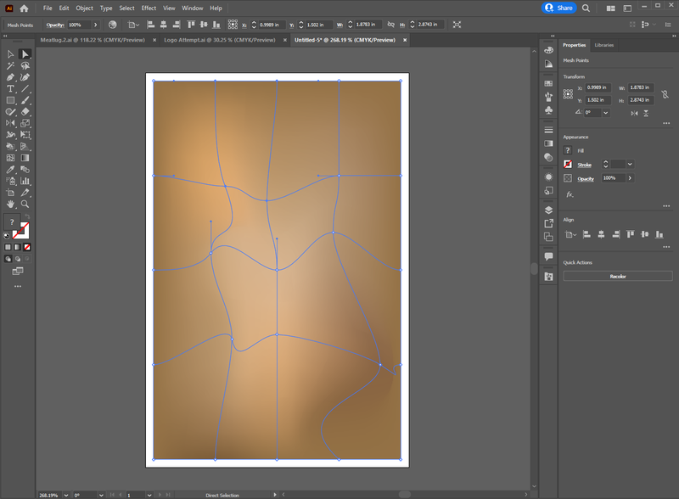Image resolution: width=679 pixels, height=499 pixels.
Task: Open the fx effects button in Appearance
Action: (570, 194)
